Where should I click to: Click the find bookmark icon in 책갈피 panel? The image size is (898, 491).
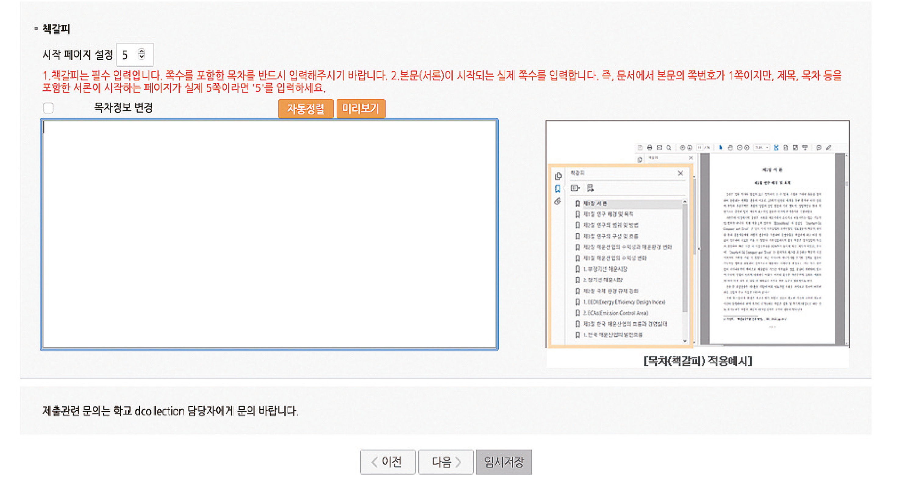coord(590,188)
